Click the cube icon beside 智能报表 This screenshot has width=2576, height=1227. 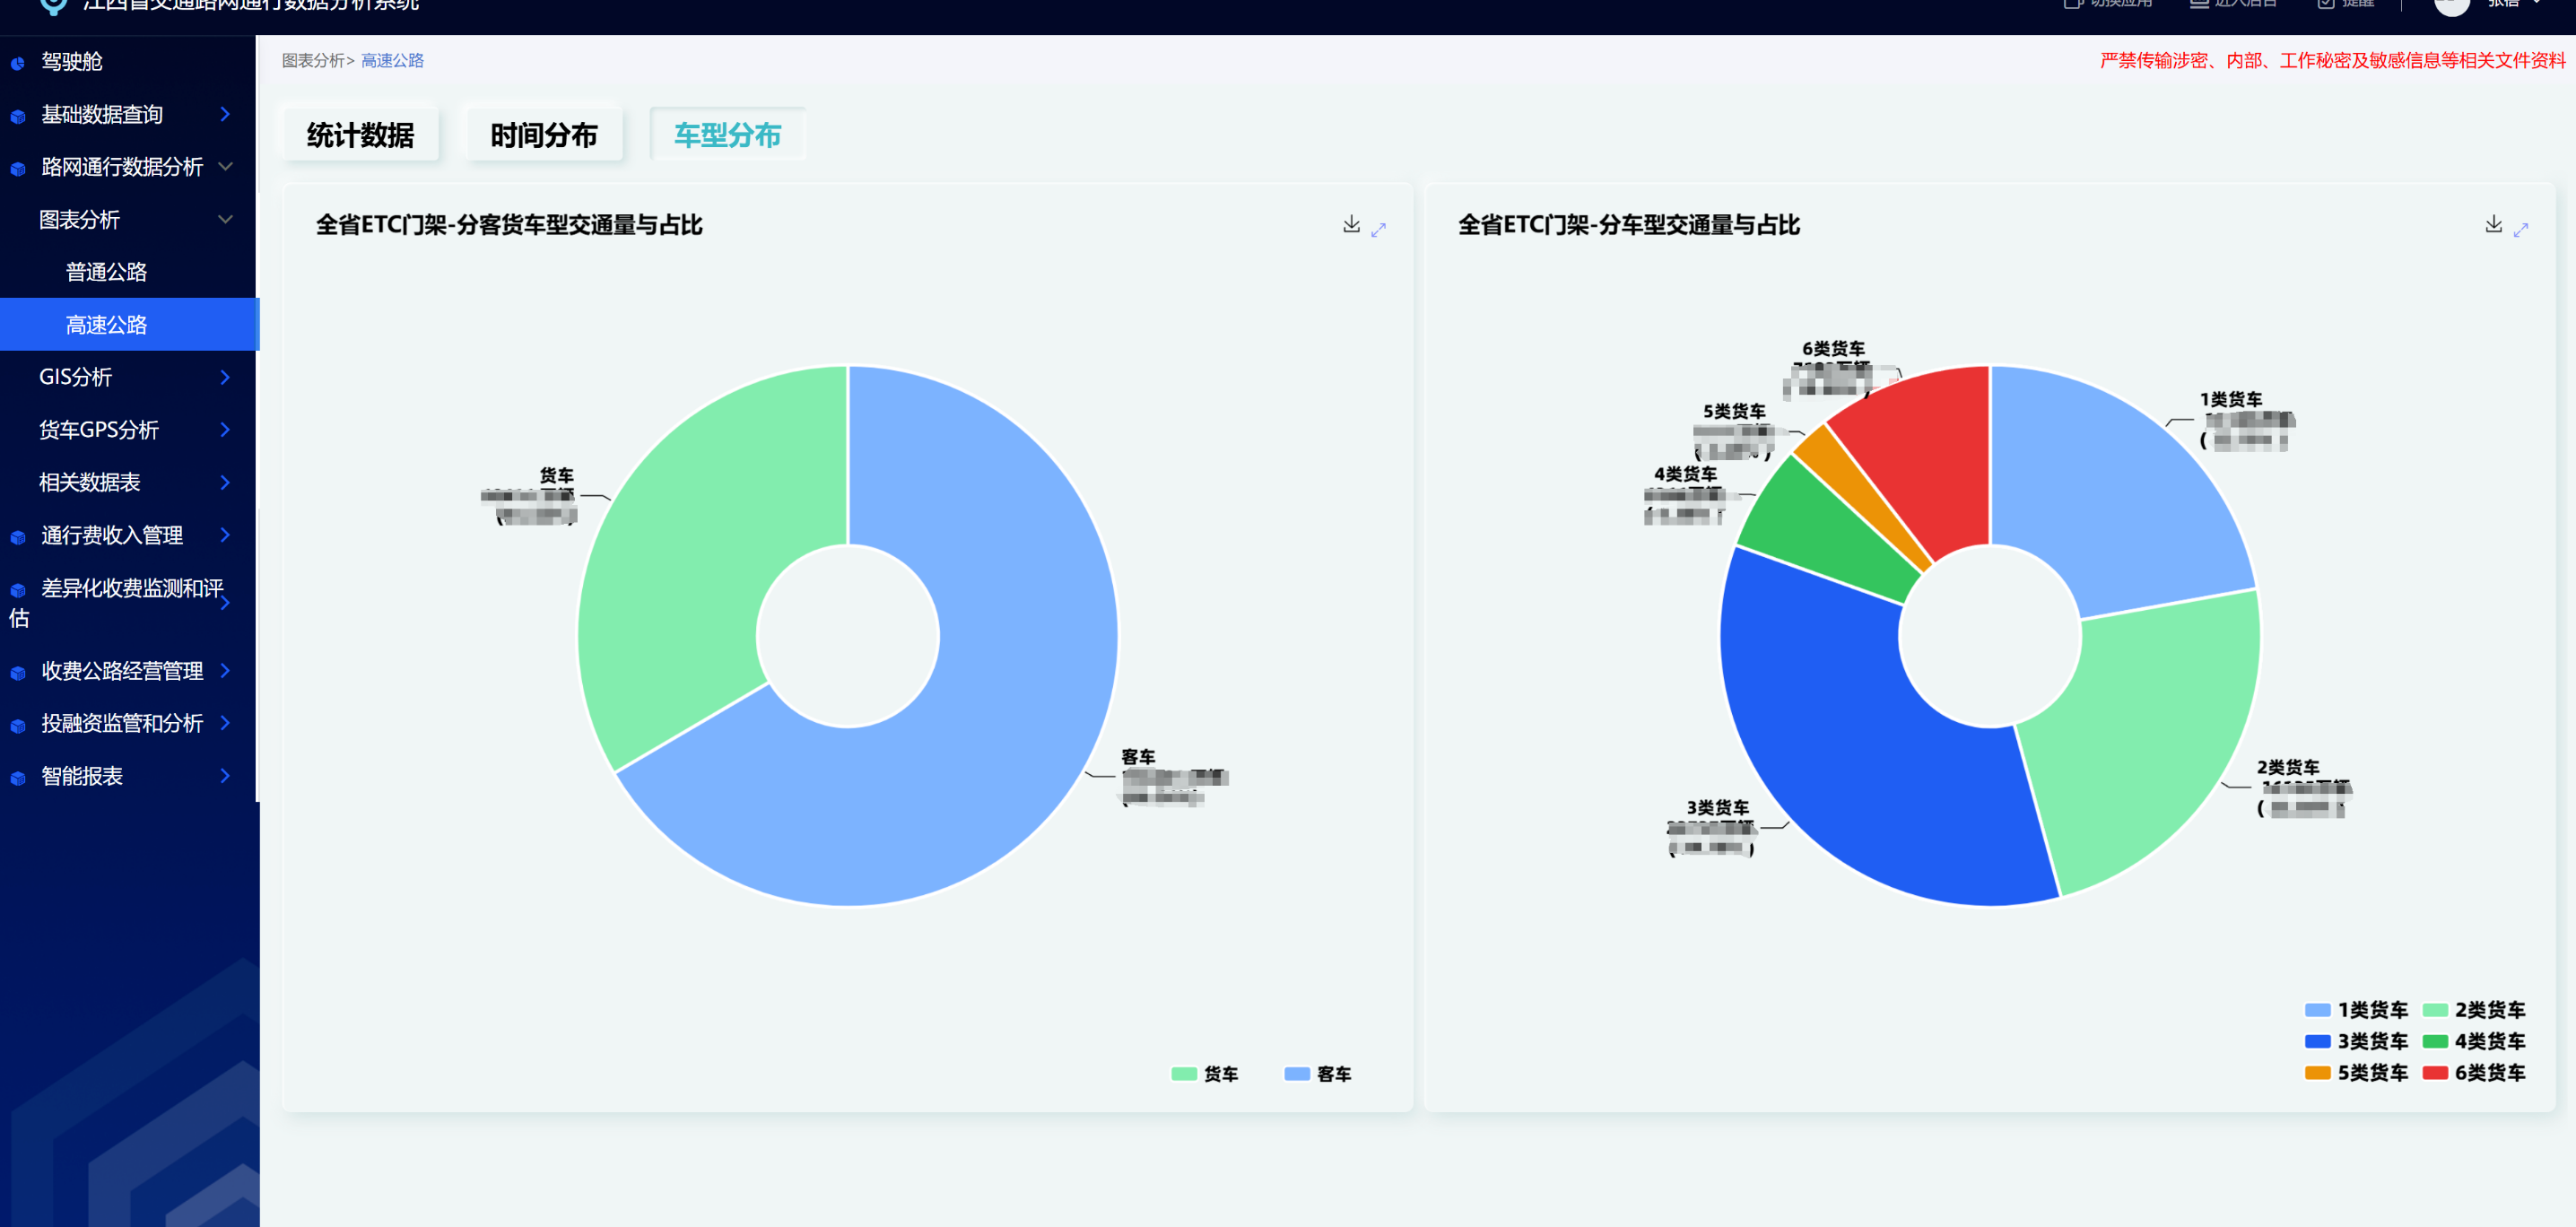coord(18,778)
